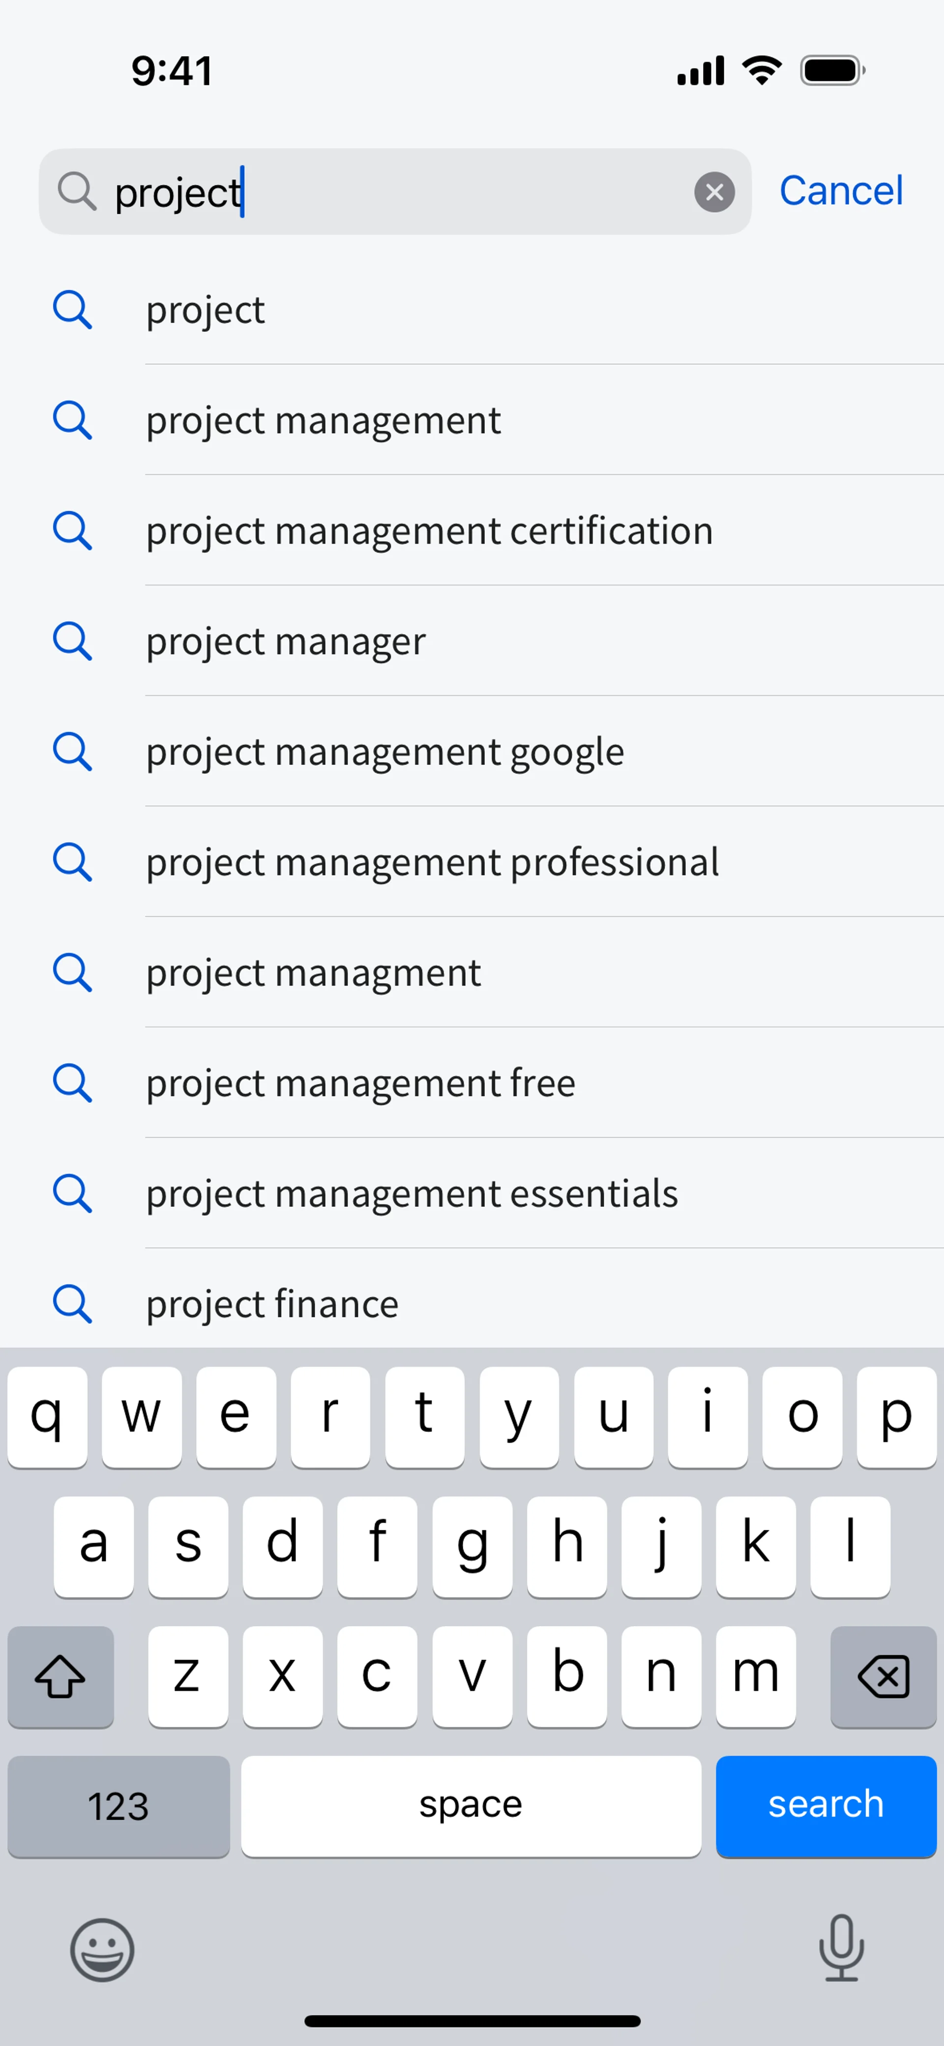This screenshot has height=2046, width=944.
Task: Choose 'project management free' suggestion
Action: click(x=361, y=1082)
